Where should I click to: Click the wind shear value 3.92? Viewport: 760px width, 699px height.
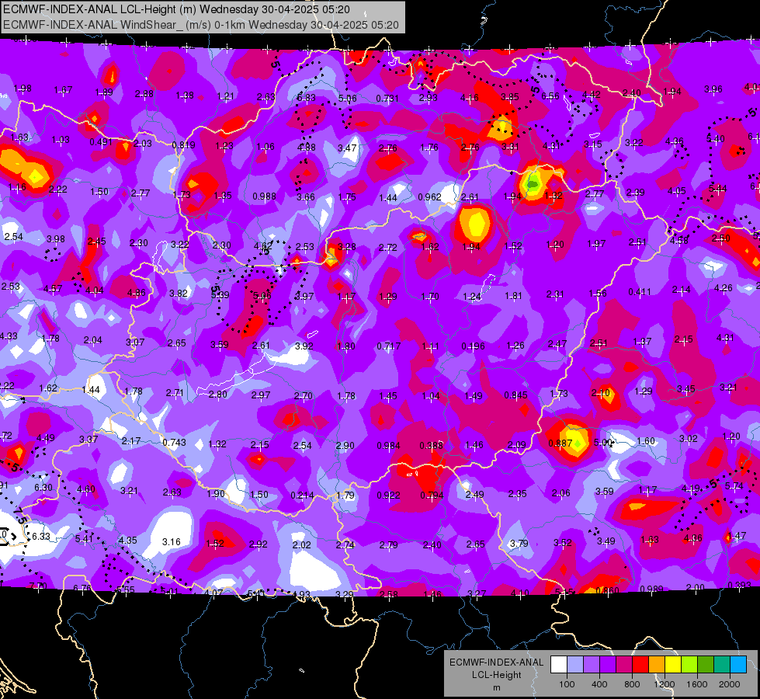tap(304, 346)
